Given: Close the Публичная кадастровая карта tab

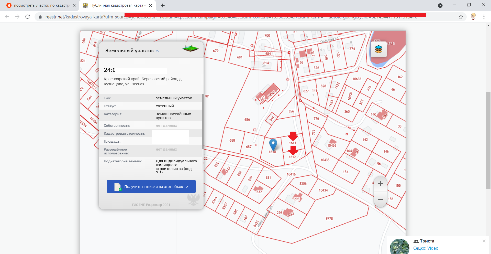Looking at the screenshot, I should 151,5.
